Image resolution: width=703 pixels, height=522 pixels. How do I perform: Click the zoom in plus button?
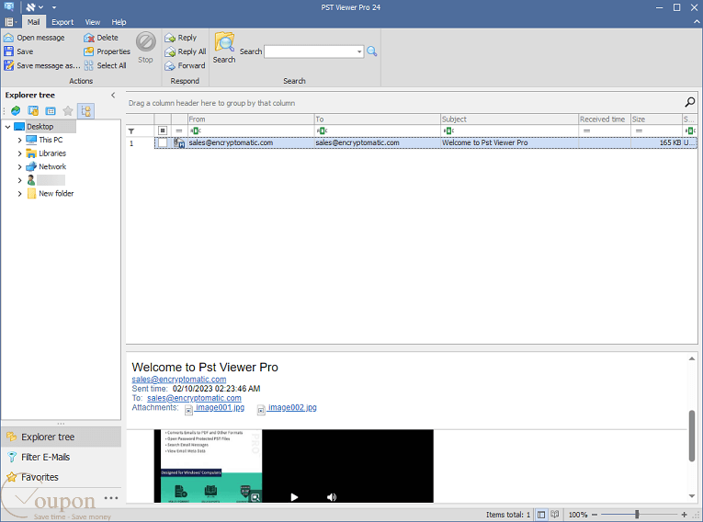pos(685,515)
